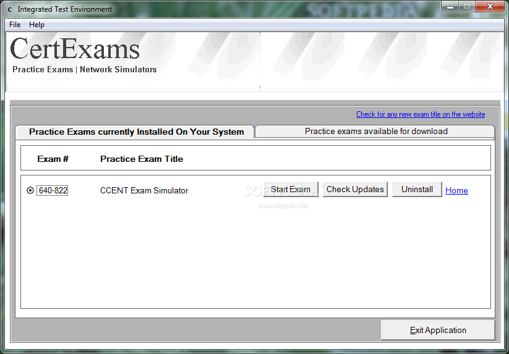The height and width of the screenshot is (354, 509).
Task: Click the CertExams logo banner
Action: [x=83, y=55]
